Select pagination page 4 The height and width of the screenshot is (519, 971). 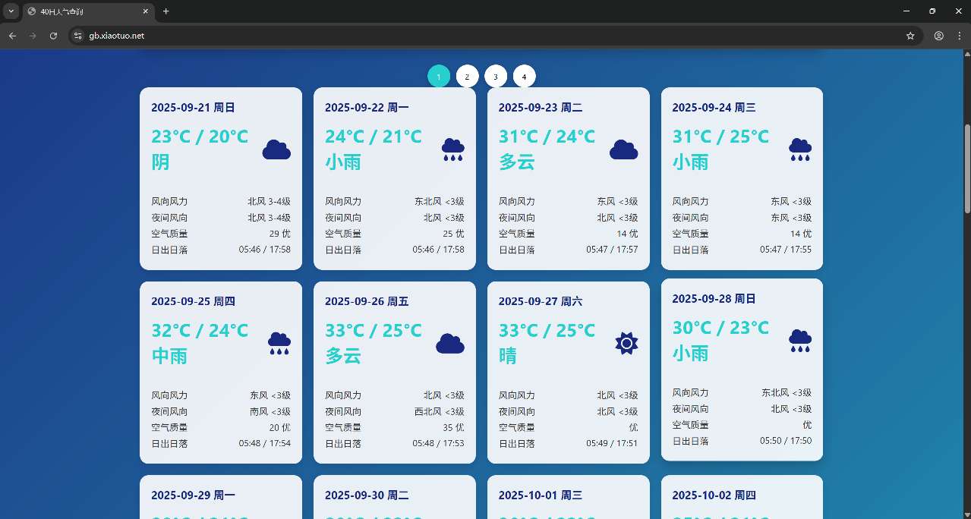coord(524,76)
